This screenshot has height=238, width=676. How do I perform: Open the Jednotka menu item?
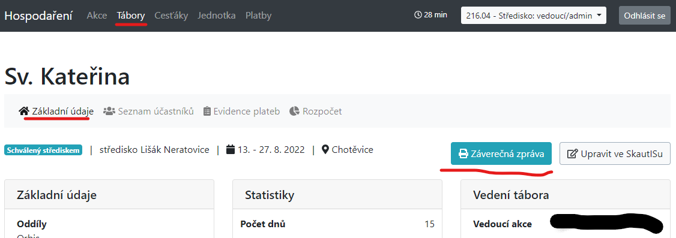pos(216,16)
